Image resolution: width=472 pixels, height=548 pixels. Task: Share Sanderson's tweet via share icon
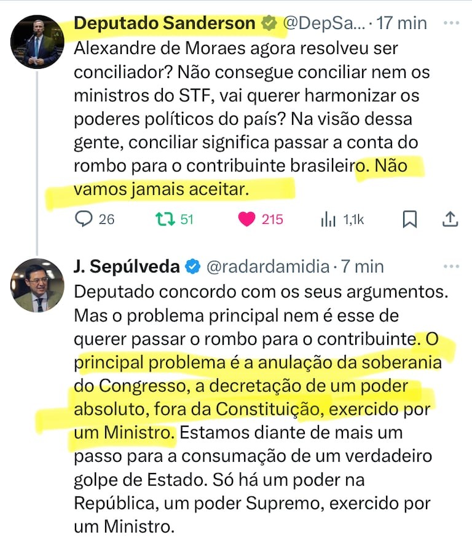pos(450,219)
